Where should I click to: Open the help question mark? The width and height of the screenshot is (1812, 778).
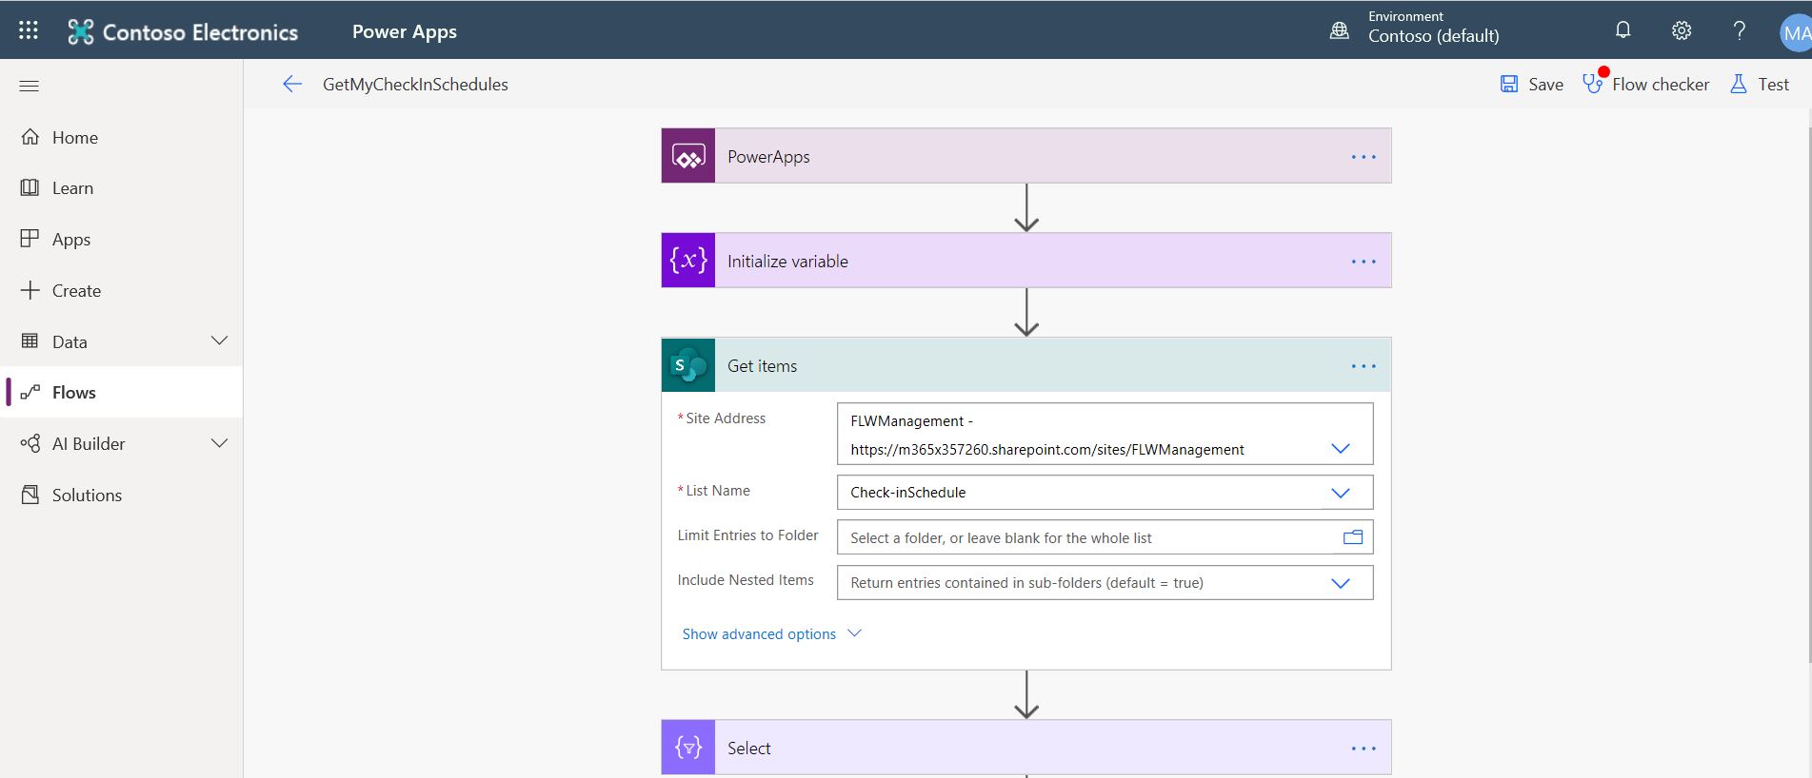pyautogui.click(x=1739, y=30)
